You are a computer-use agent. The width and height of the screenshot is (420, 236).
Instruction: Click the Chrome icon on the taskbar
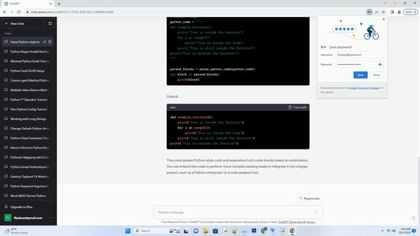tap(292, 231)
